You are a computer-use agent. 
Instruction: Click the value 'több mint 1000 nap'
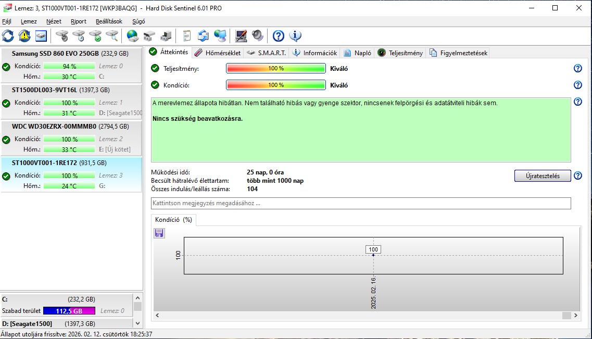coord(275,181)
